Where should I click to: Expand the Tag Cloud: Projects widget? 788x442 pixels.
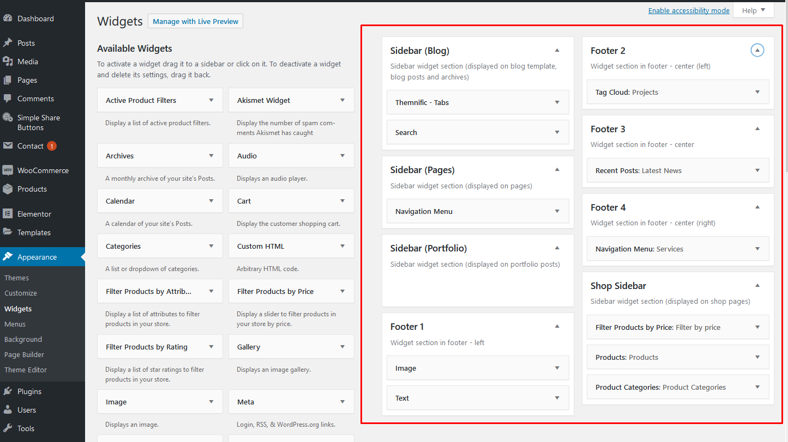pos(757,92)
